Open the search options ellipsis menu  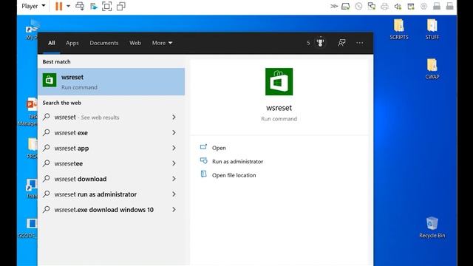coord(360,43)
